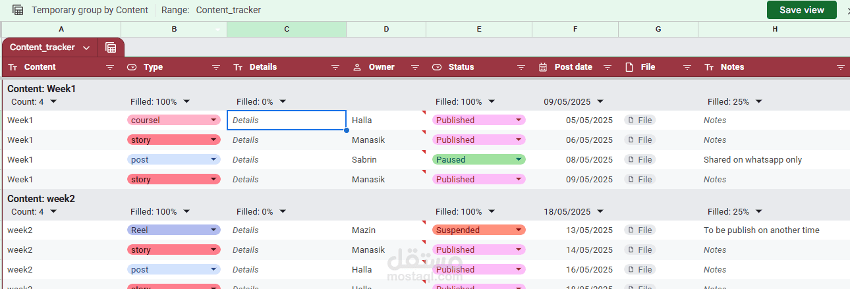Click the dropdown type icon of Type header
This screenshot has height=289, width=850.
[132, 67]
